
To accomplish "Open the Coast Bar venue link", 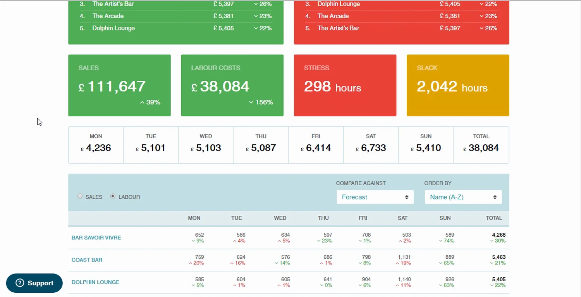I will [x=87, y=260].
